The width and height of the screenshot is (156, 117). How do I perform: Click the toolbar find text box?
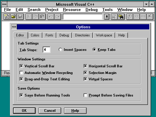[x=83, y=17]
